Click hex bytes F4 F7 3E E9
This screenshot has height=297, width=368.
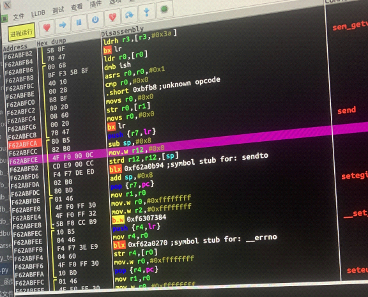tap(77, 247)
